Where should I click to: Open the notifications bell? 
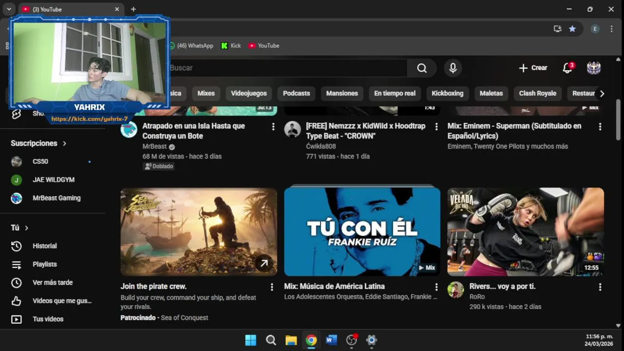tap(567, 68)
